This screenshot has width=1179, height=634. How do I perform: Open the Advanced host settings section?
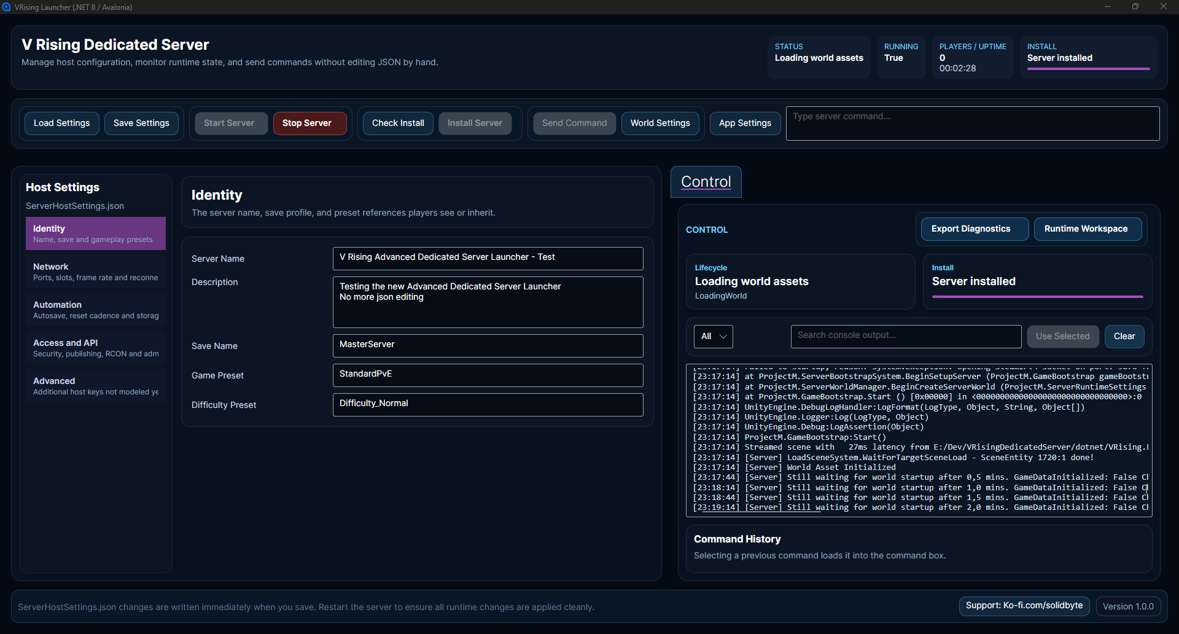pos(96,386)
